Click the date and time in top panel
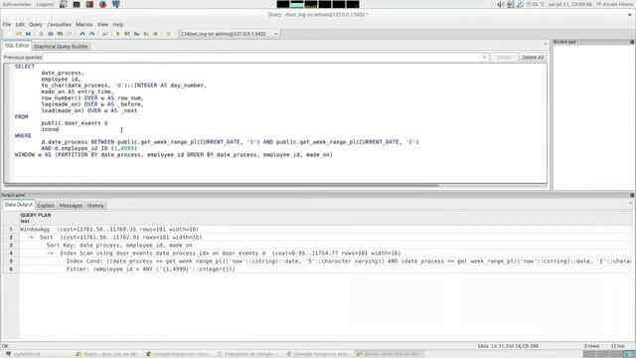 click(569, 4)
